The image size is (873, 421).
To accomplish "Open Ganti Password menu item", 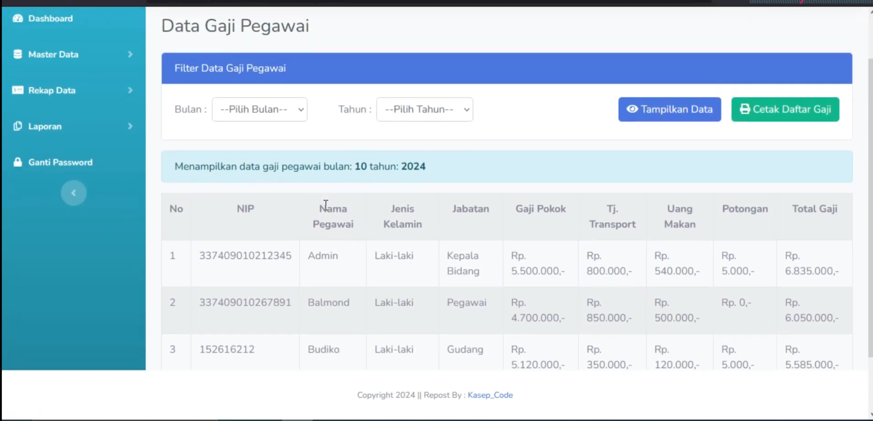I will [60, 162].
